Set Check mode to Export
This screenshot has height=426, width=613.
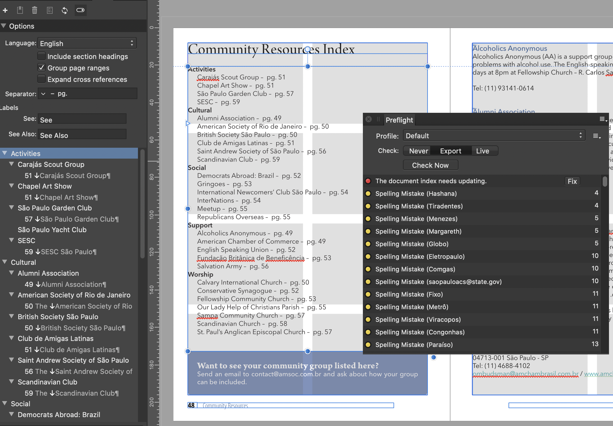click(x=451, y=151)
